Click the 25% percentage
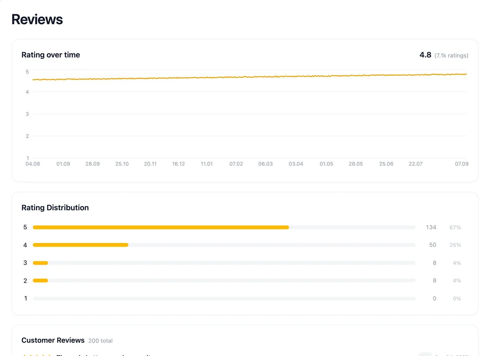492x356 pixels. [x=455, y=245]
